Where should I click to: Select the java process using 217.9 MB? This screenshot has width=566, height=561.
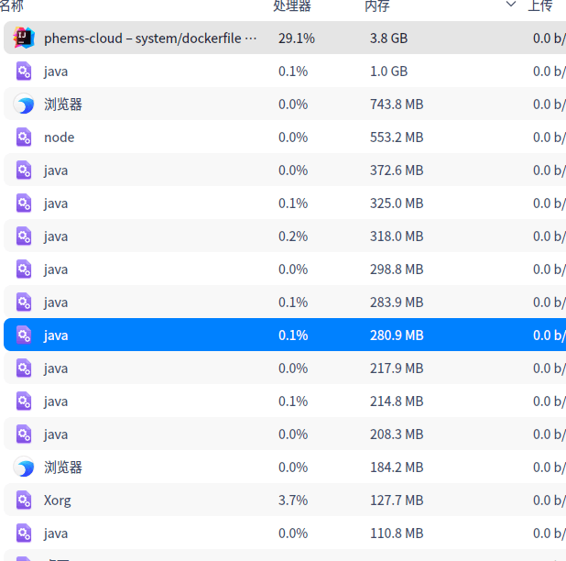56,368
